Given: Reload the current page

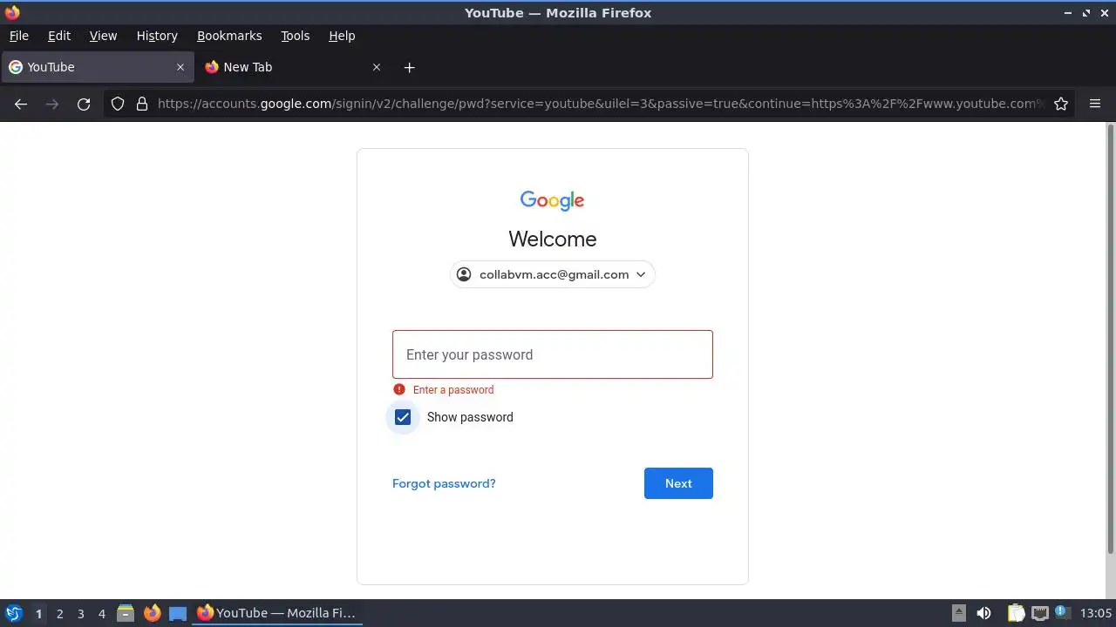Looking at the screenshot, I should pyautogui.click(x=84, y=104).
